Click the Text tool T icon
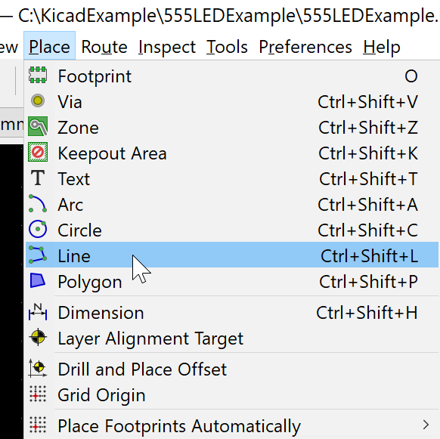 [38, 178]
